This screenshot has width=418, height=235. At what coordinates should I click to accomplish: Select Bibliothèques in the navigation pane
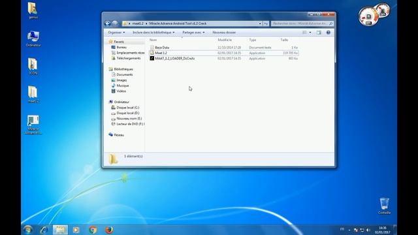(x=121, y=69)
